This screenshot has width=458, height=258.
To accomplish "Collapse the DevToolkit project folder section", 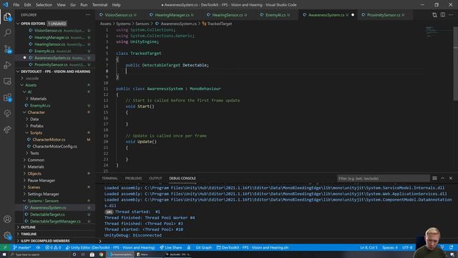I will point(54,72).
